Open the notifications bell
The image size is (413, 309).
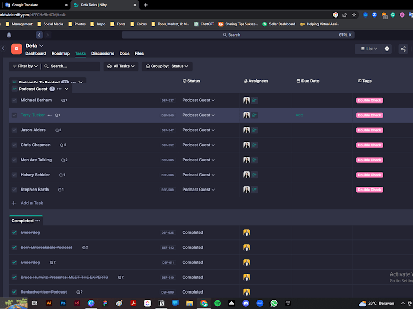click(9, 35)
